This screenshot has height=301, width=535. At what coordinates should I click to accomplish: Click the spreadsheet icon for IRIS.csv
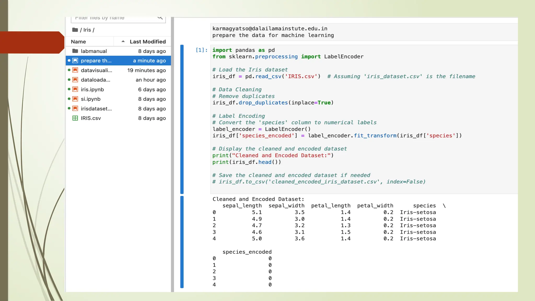pos(75,118)
